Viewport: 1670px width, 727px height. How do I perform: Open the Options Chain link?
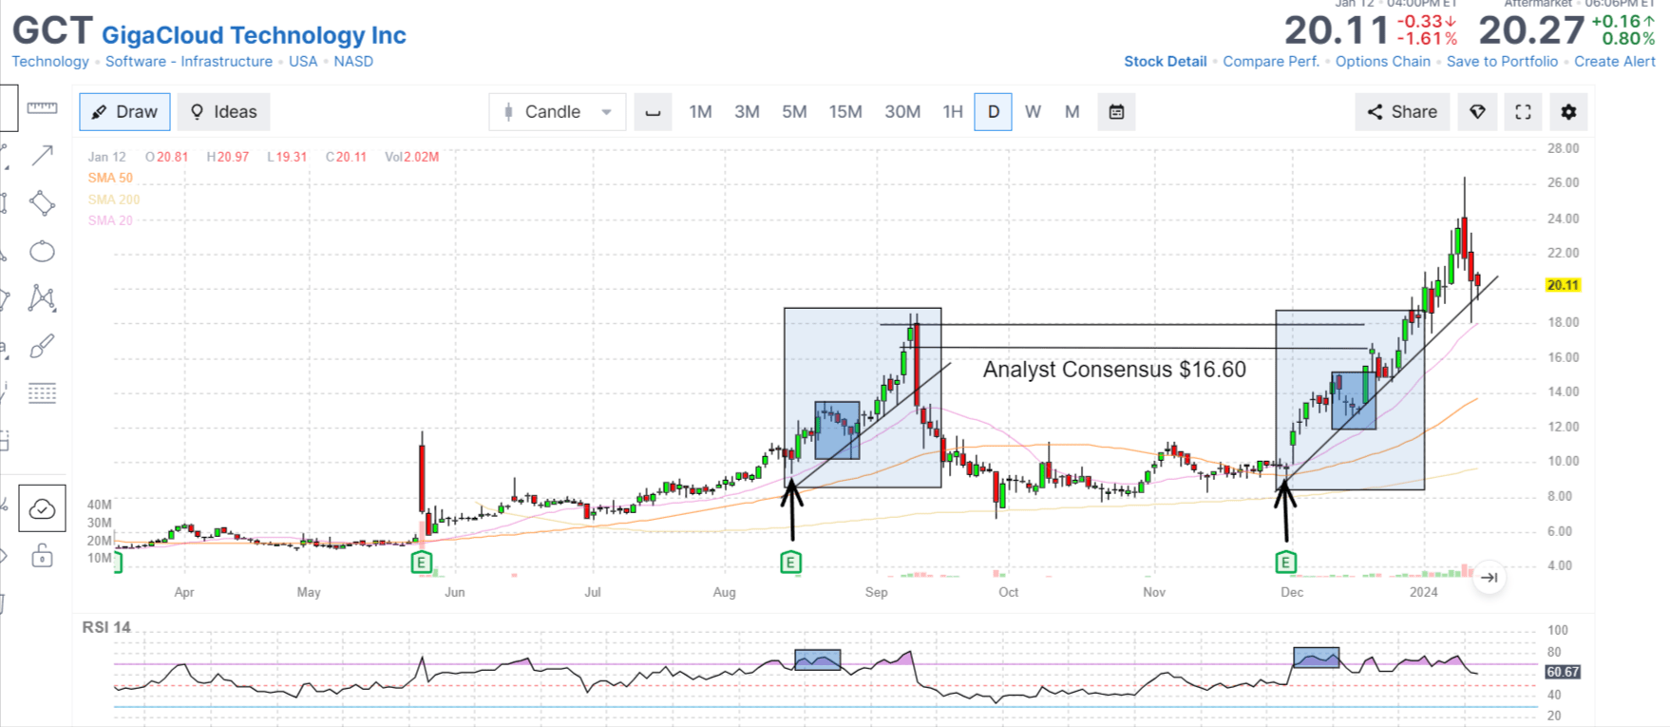(x=1383, y=61)
